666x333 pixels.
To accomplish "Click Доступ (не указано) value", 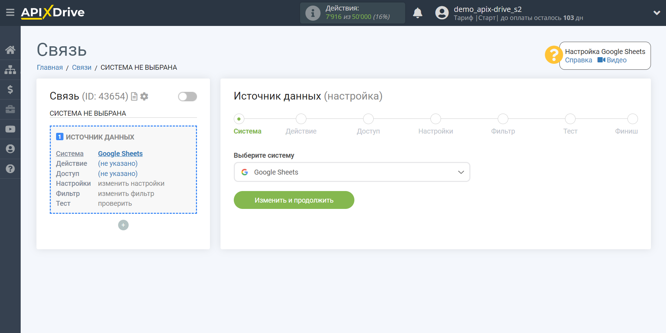I will click(x=118, y=174).
